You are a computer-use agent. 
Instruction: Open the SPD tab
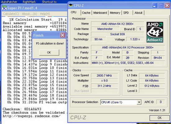(126, 13)
